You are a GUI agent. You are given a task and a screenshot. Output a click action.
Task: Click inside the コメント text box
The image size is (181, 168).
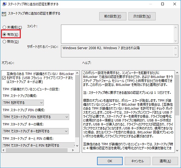[x=117, y=34]
